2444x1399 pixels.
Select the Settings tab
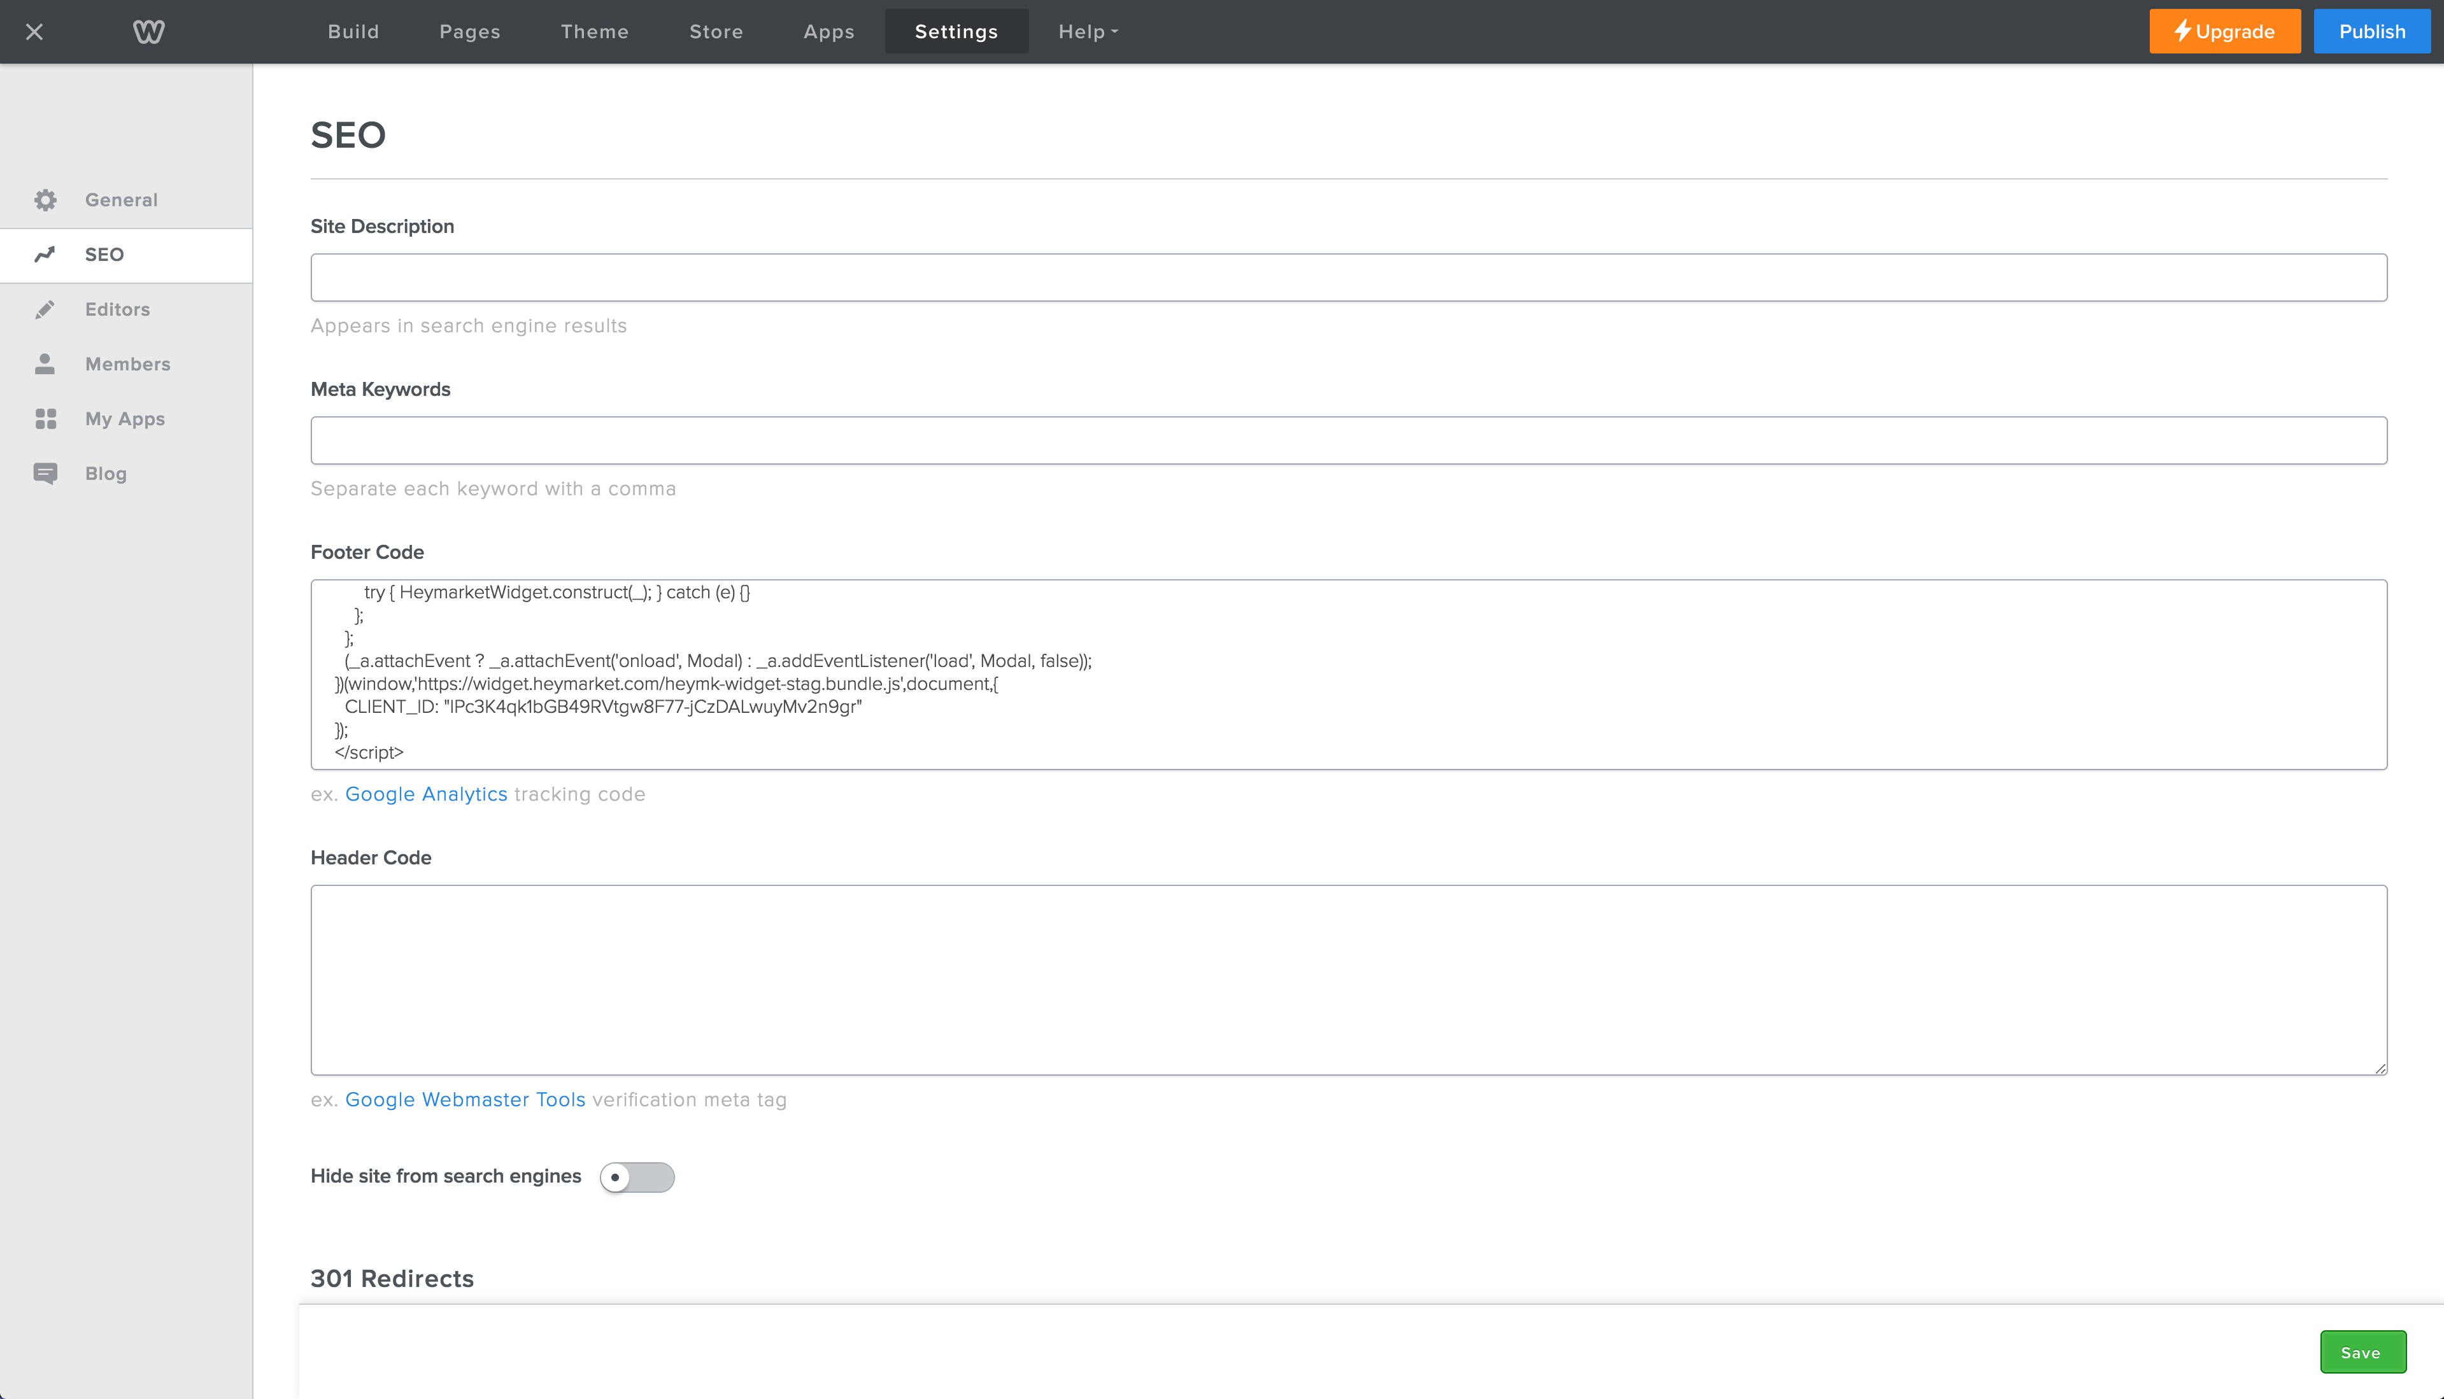coord(956,32)
